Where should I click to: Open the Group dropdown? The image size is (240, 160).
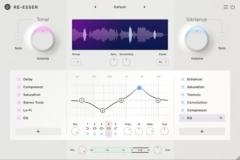point(76,62)
